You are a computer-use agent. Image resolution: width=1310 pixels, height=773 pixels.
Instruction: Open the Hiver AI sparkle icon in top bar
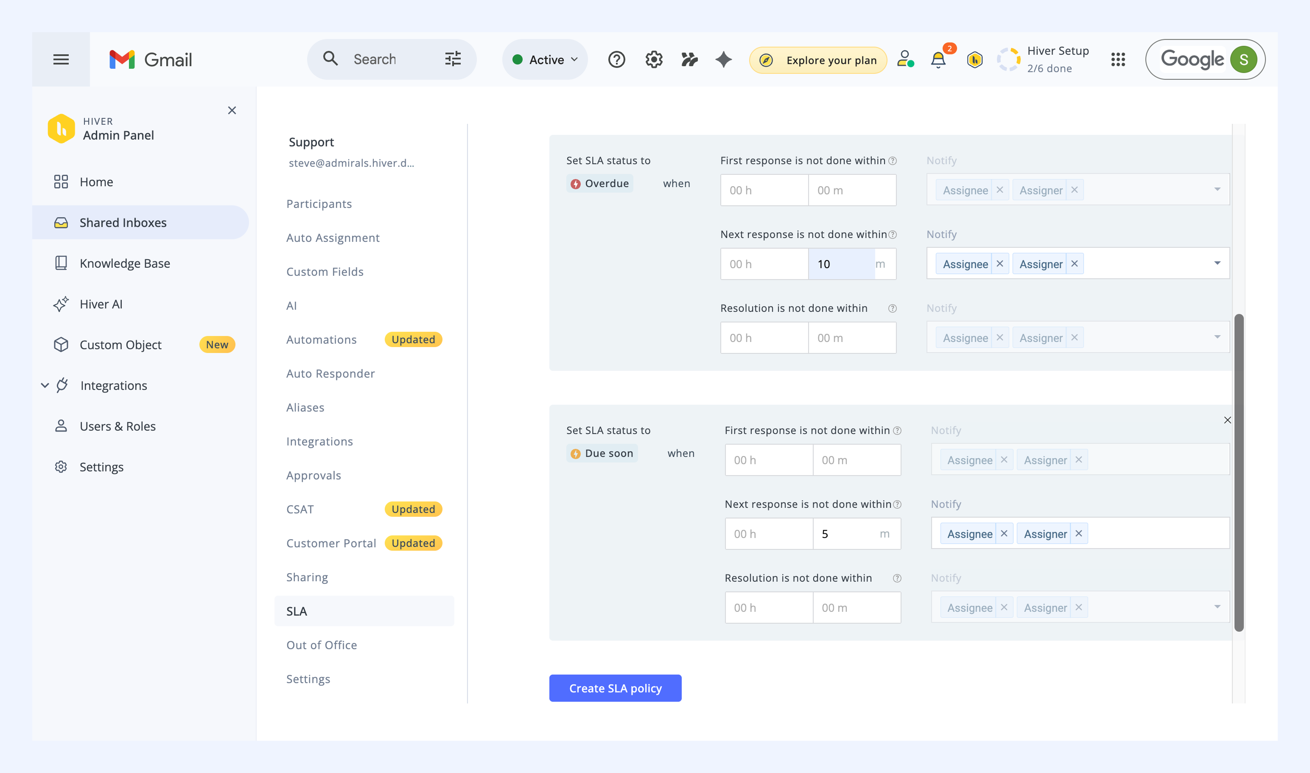tap(723, 59)
